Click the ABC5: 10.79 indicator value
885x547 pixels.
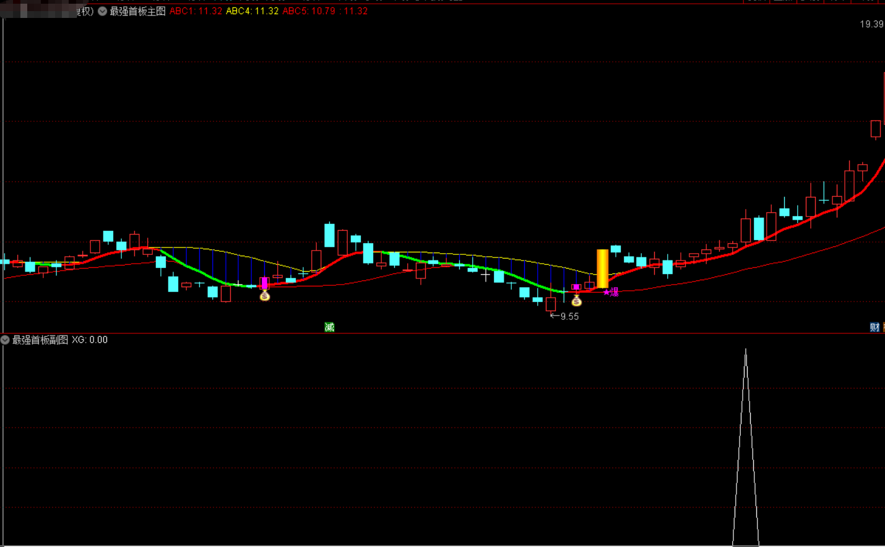(309, 11)
